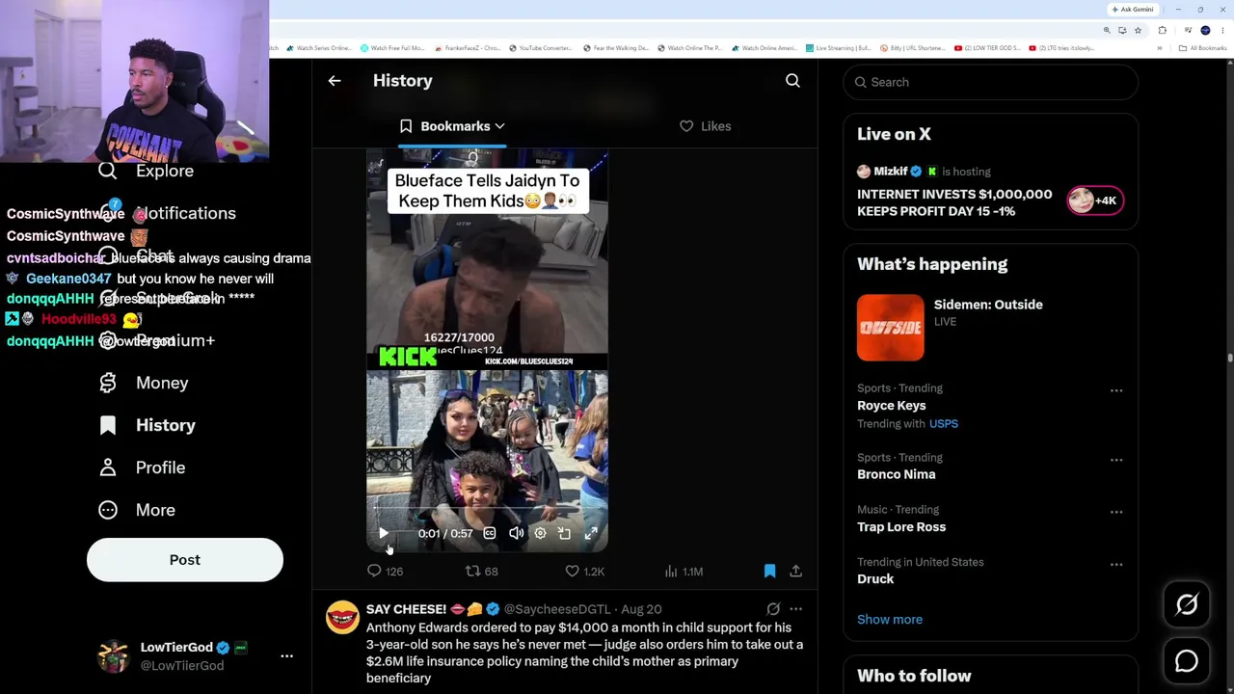Open Money in the left sidebar
The height and width of the screenshot is (694, 1234).
click(x=144, y=383)
